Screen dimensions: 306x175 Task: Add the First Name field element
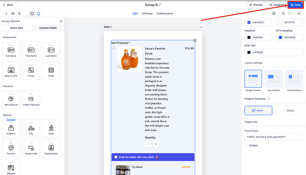[x=31, y=51]
